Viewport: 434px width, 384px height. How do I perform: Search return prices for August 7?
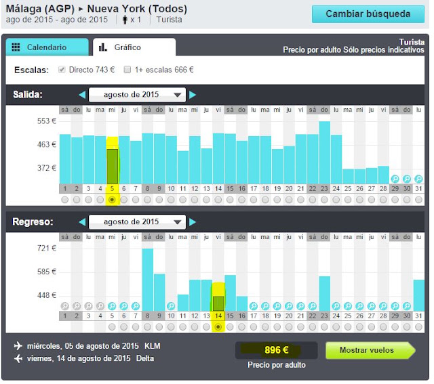136,306
